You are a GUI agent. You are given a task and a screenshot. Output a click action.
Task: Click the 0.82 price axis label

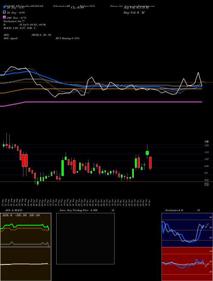pos(207,180)
